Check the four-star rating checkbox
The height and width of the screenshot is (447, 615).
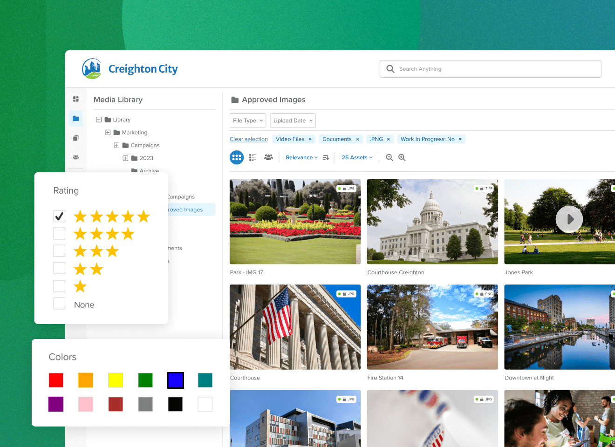[59, 233]
